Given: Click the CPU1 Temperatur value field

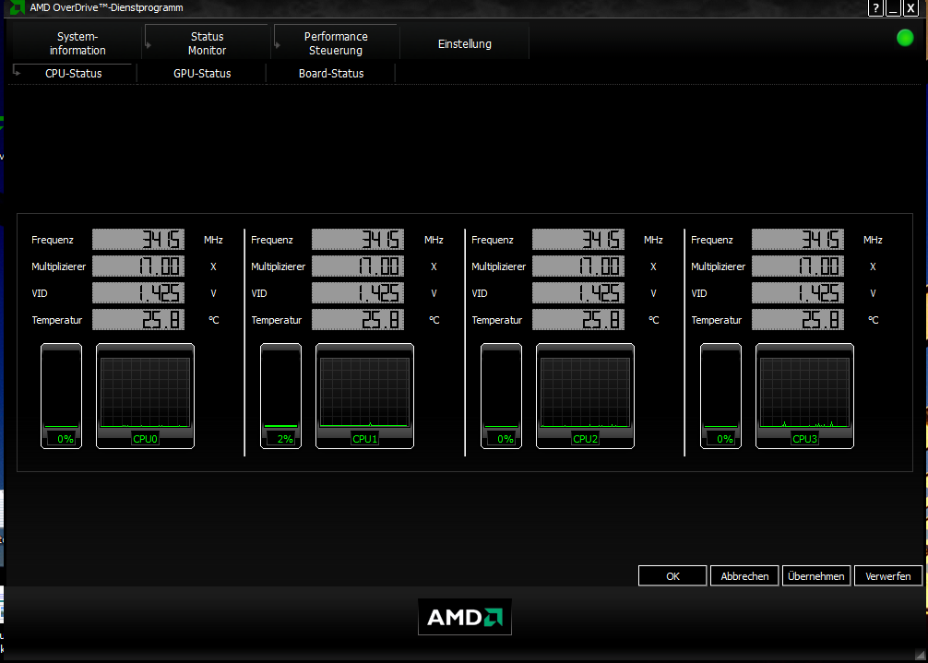Looking at the screenshot, I should (358, 319).
